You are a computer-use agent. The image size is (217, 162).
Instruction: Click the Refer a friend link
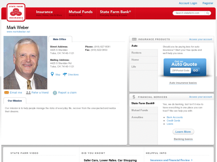point(40,93)
